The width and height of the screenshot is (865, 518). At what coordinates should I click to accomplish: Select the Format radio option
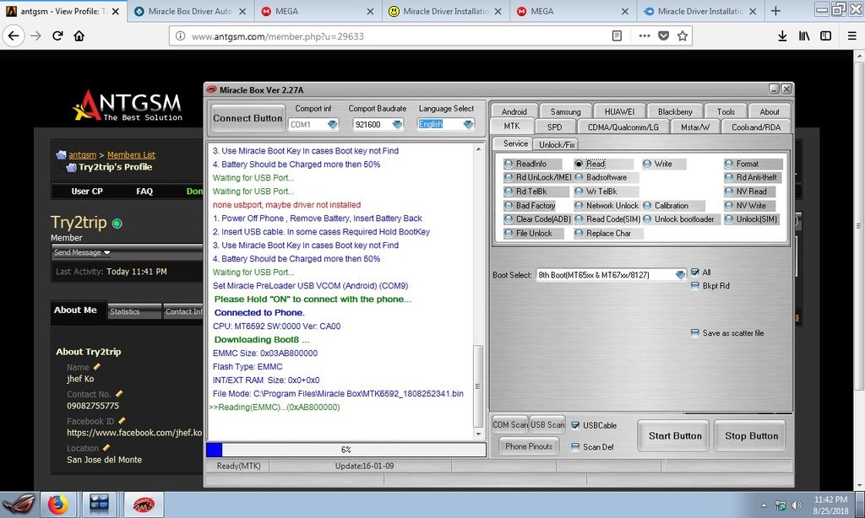coord(730,164)
